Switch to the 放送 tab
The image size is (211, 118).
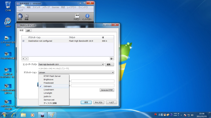(21, 31)
